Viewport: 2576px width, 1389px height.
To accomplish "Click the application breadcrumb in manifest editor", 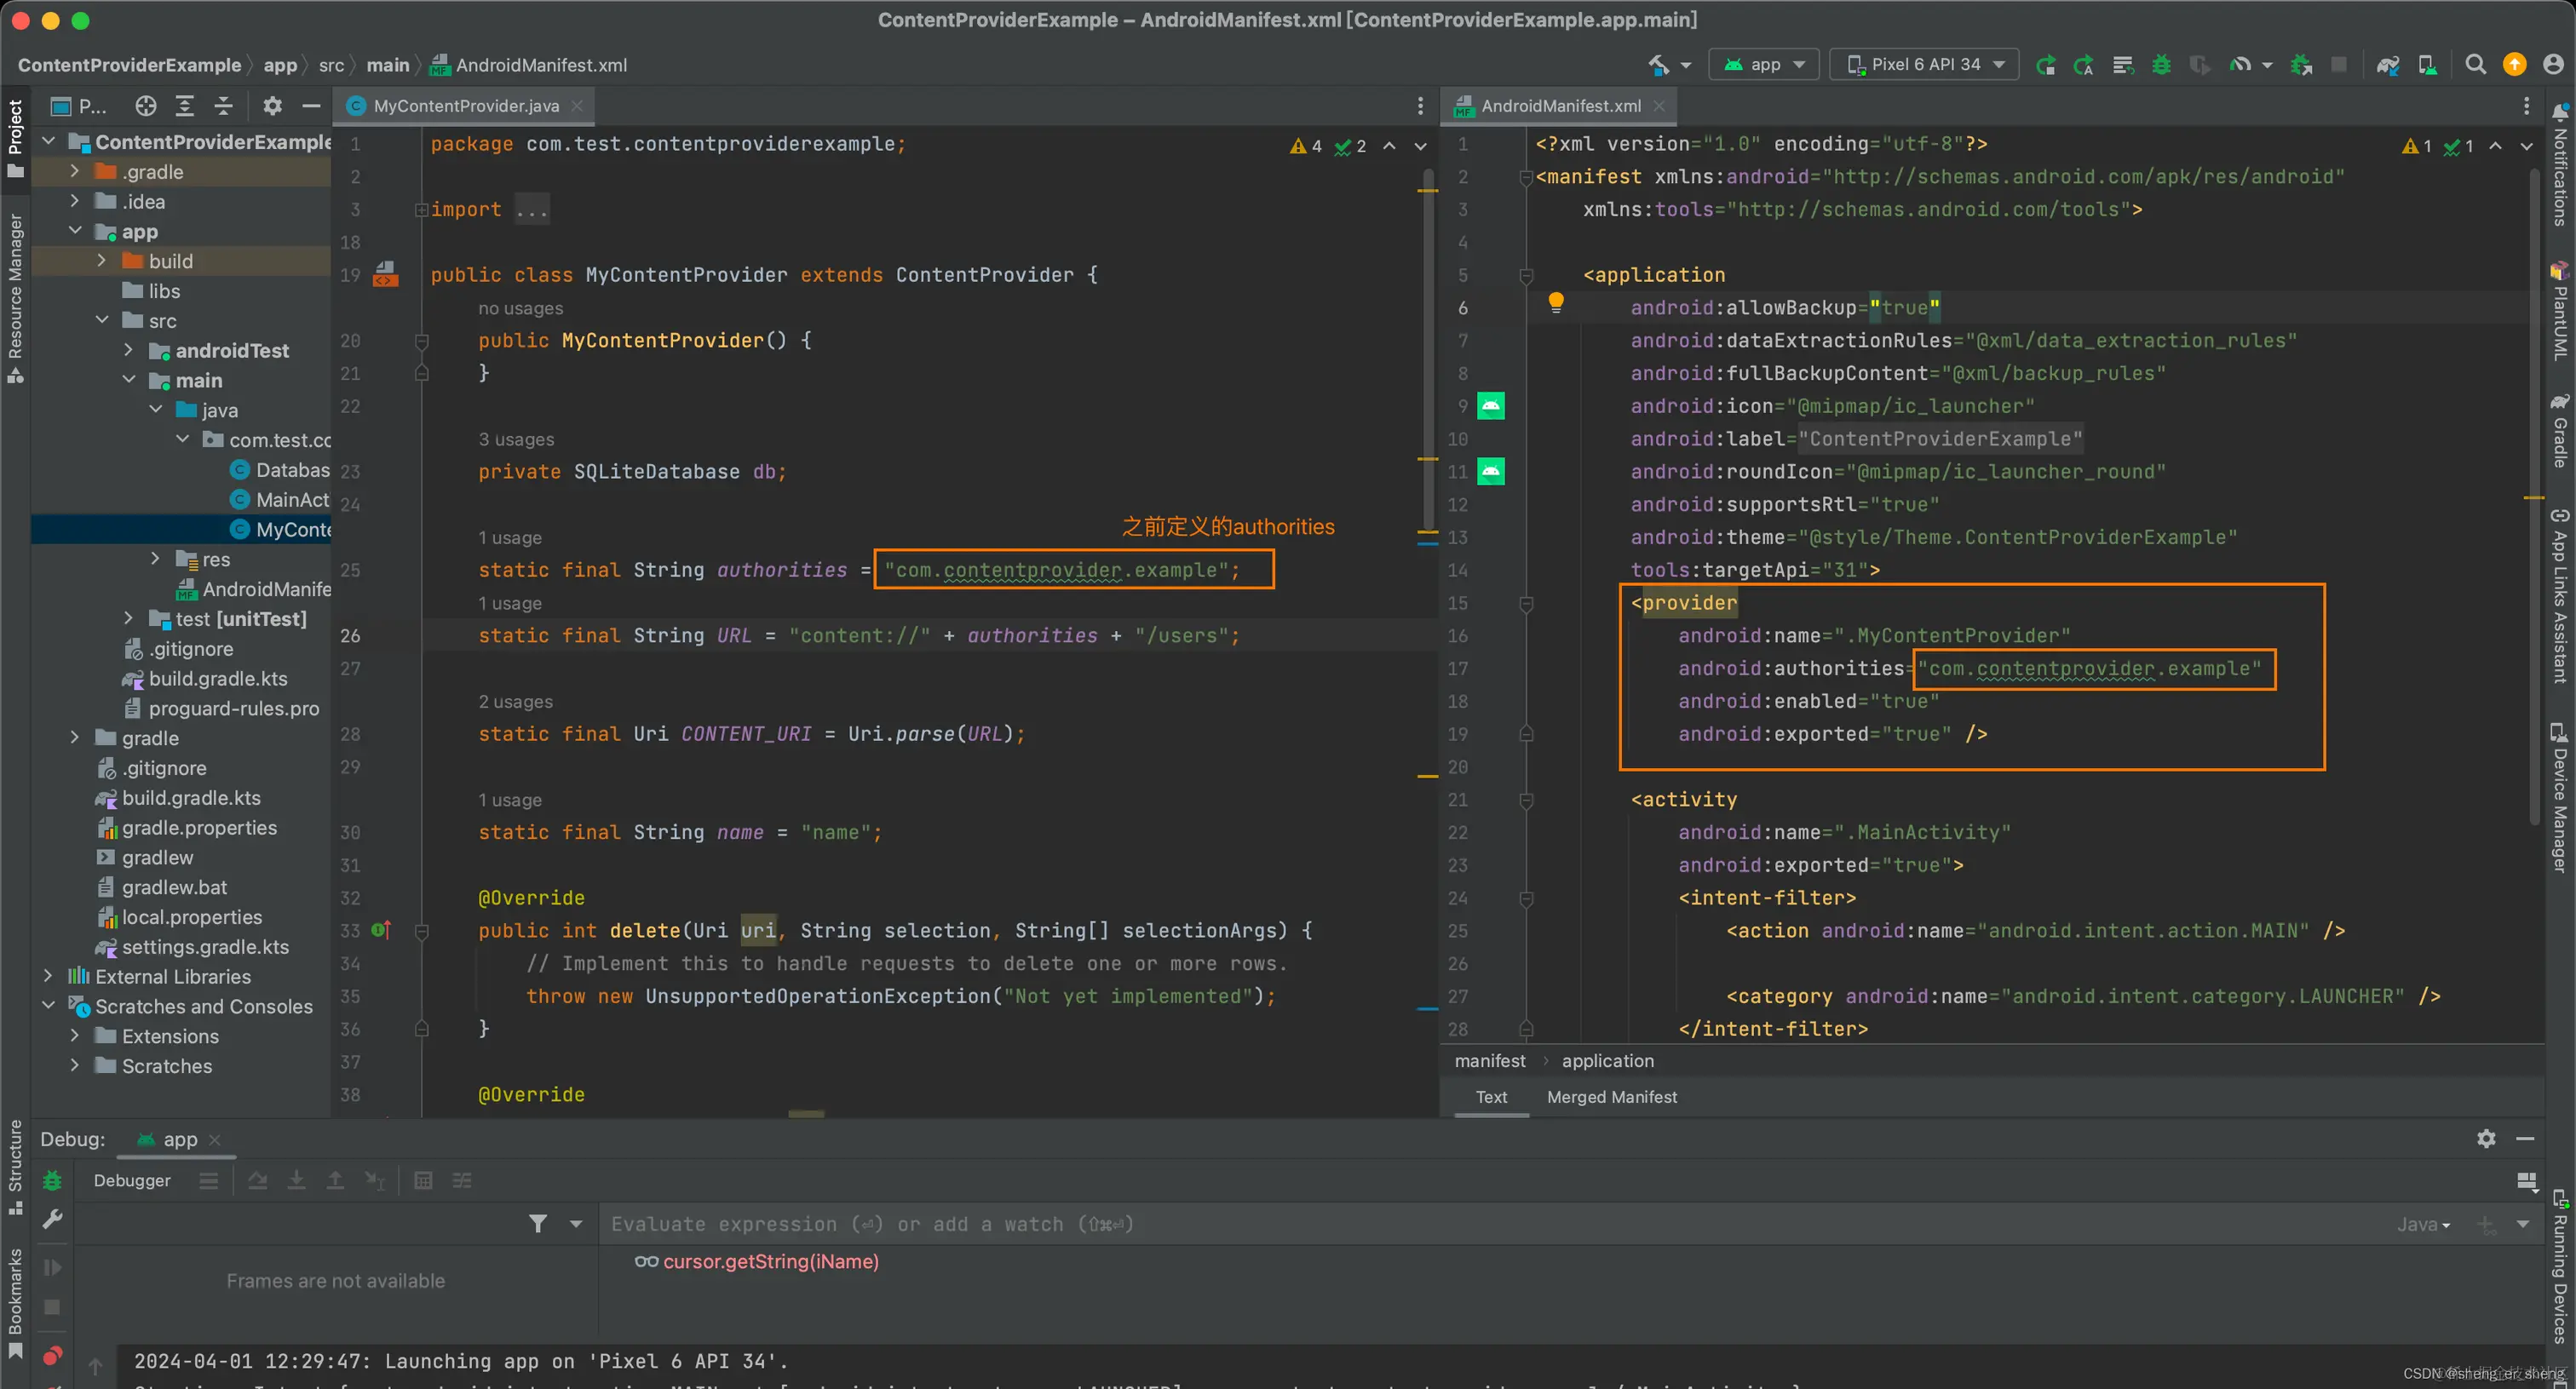I will [1607, 1061].
